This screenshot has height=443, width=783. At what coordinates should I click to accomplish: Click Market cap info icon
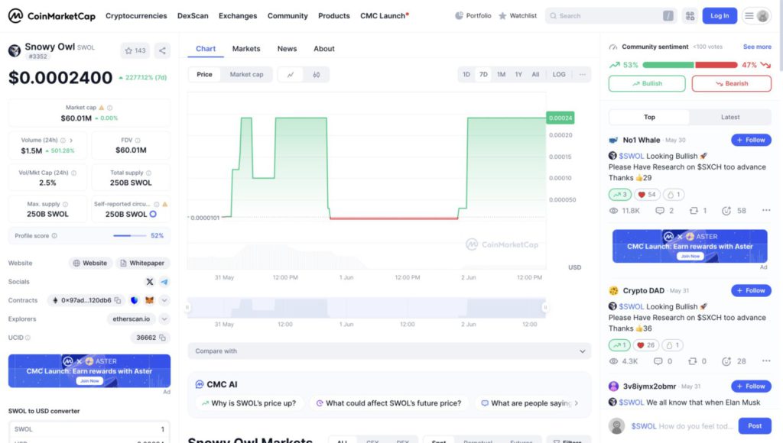(x=110, y=107)
